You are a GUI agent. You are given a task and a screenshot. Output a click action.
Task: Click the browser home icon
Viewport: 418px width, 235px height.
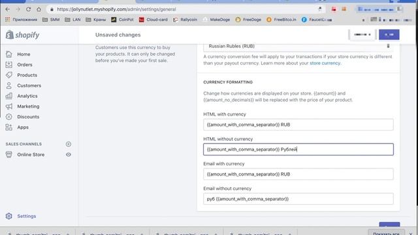pyautogui.click(x=39, y=9)
